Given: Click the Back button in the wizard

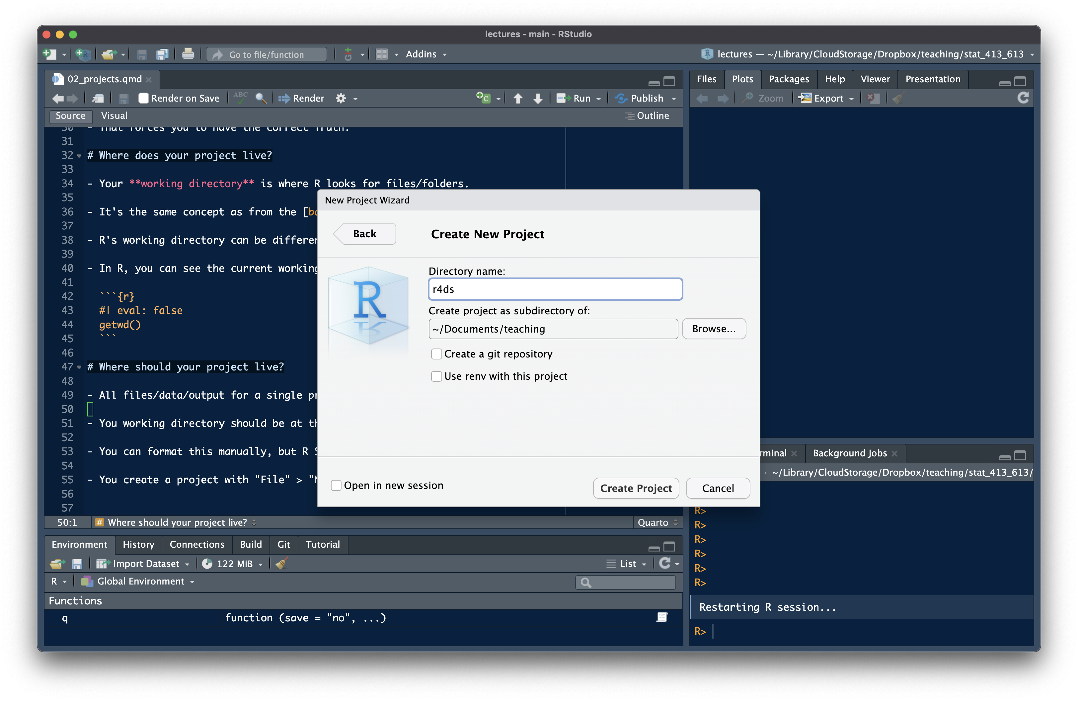Looking at the screenshot, I should tap(365, 234).
